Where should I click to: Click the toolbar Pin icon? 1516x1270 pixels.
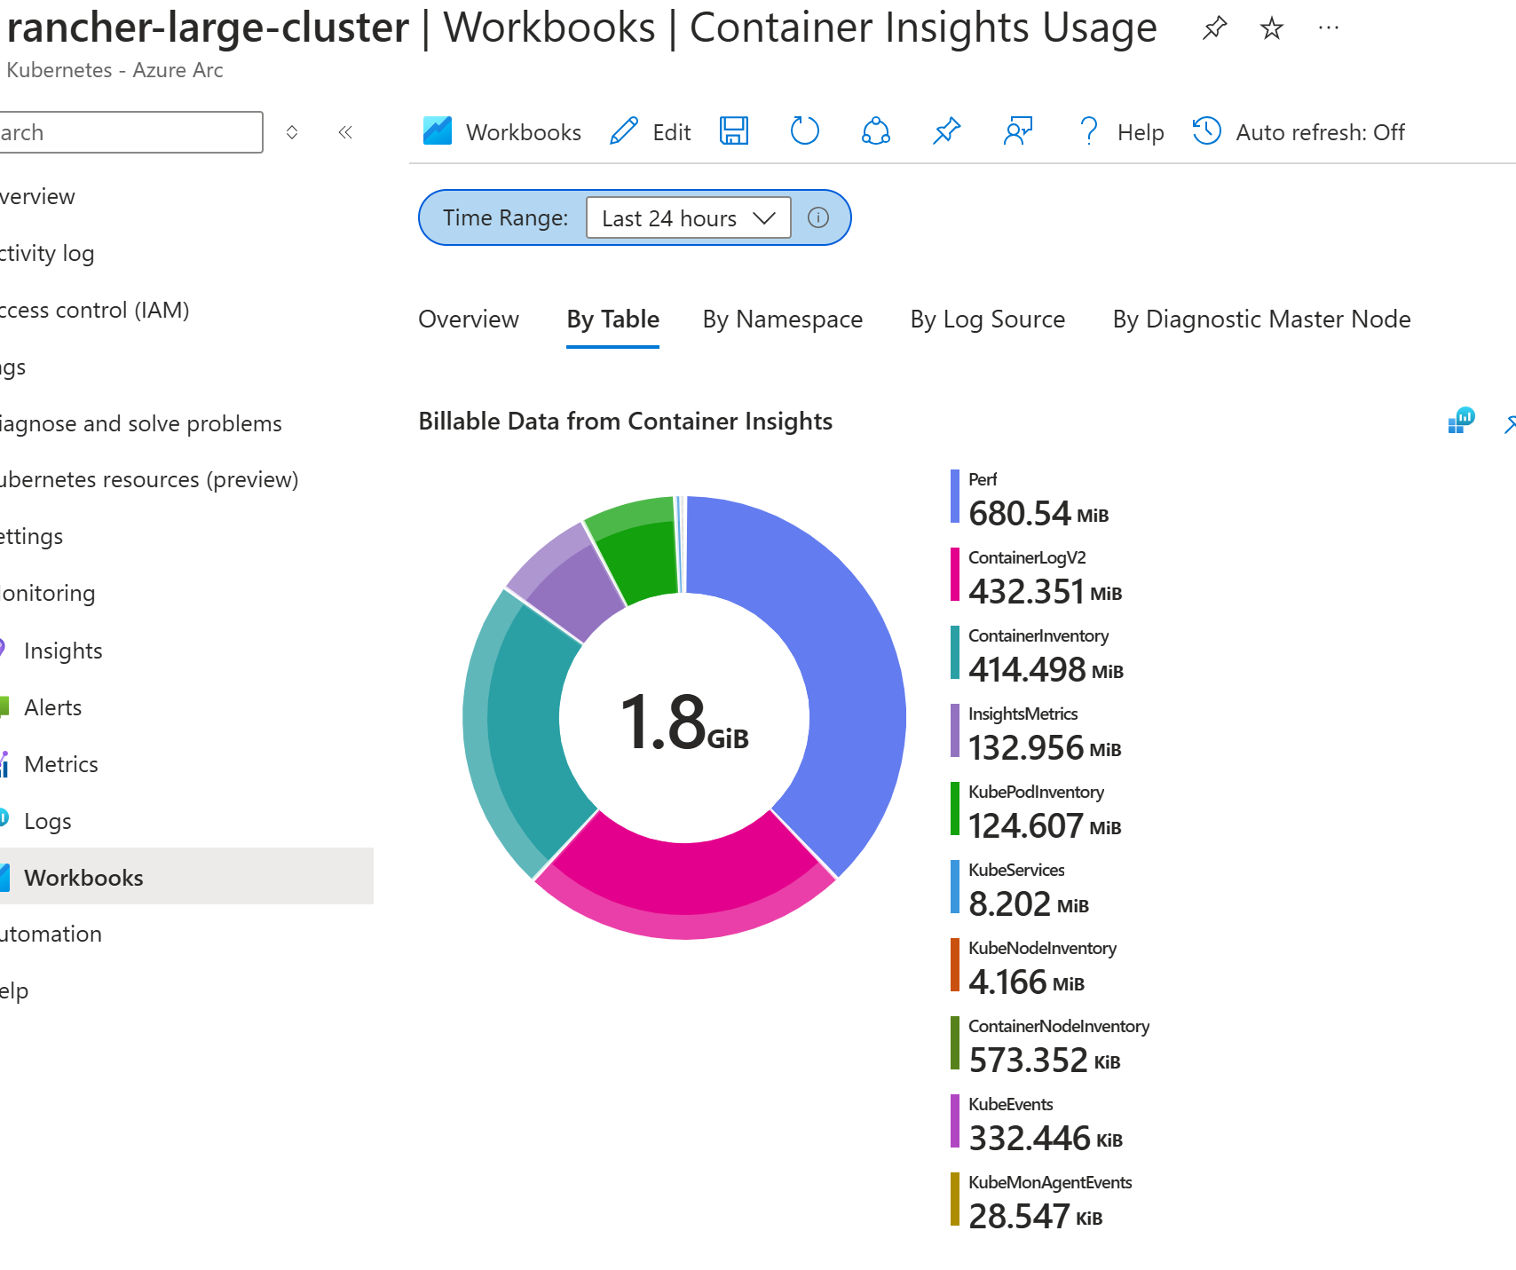point(946,131)
